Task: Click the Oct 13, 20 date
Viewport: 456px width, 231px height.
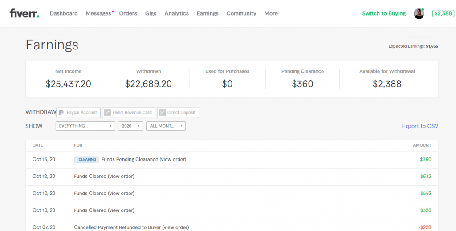Action: [44, 159]
